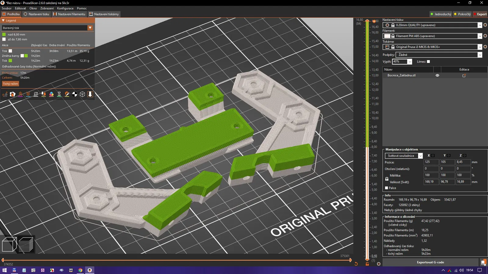488x274 pixels.
Task: Toggle retractions icon with upward chevrons
Action: [x=20, y=94]
